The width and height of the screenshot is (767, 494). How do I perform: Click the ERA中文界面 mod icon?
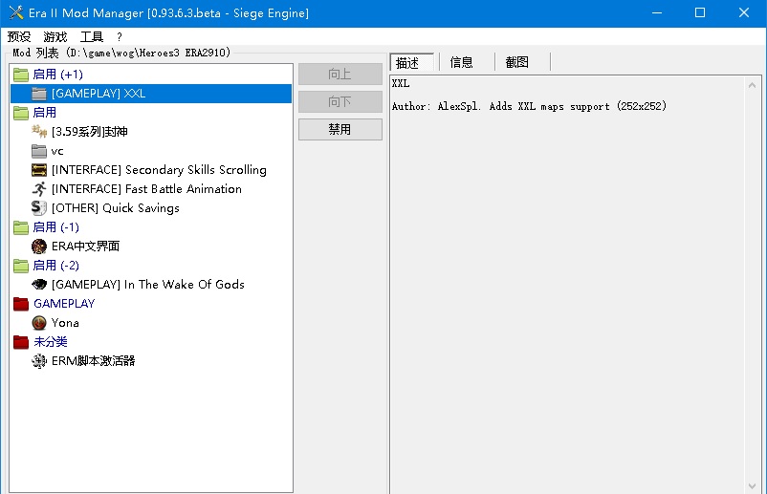[39, 247]
